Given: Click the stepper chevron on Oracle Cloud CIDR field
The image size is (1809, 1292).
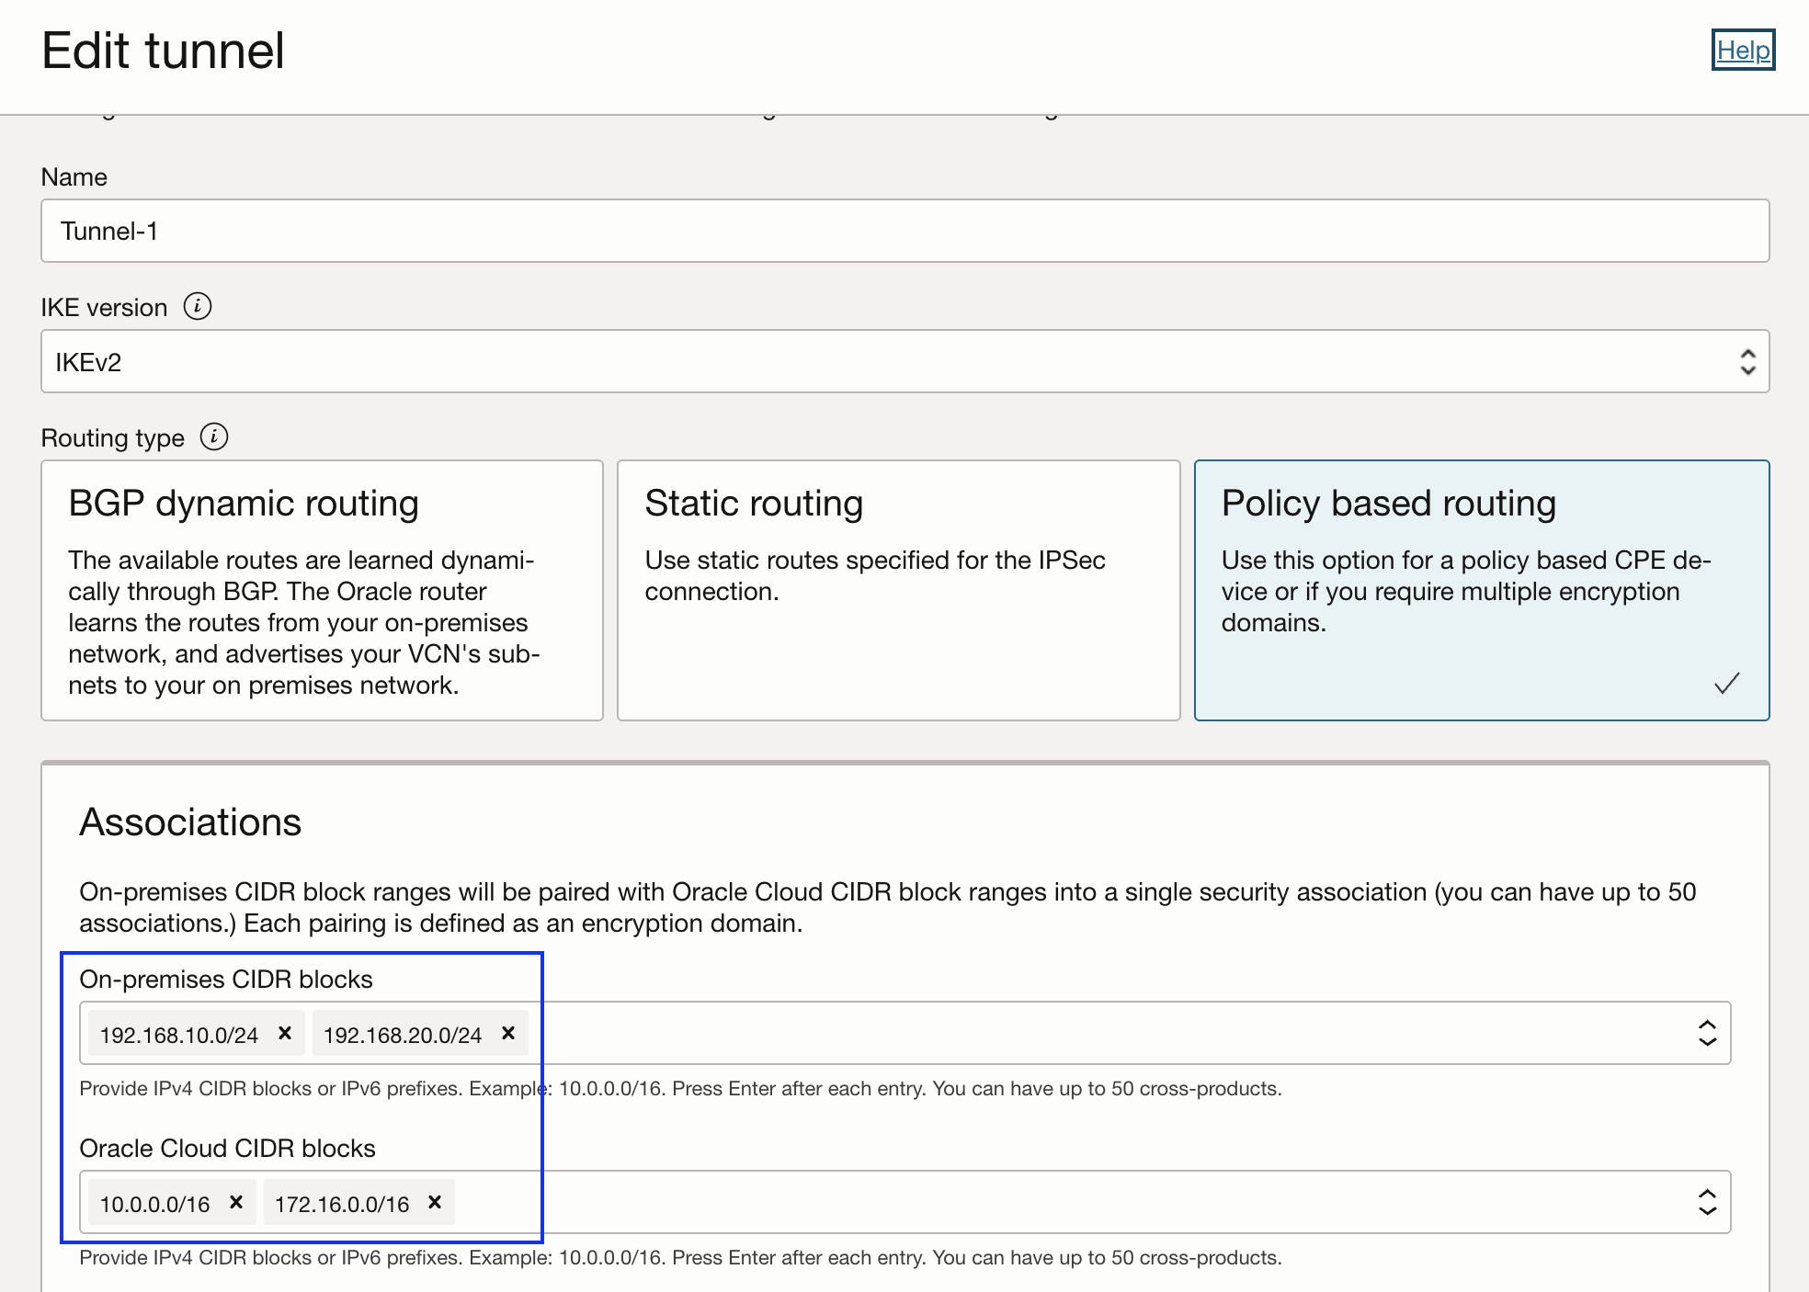Looking at the screenshot, I should click(1707, 1201).
